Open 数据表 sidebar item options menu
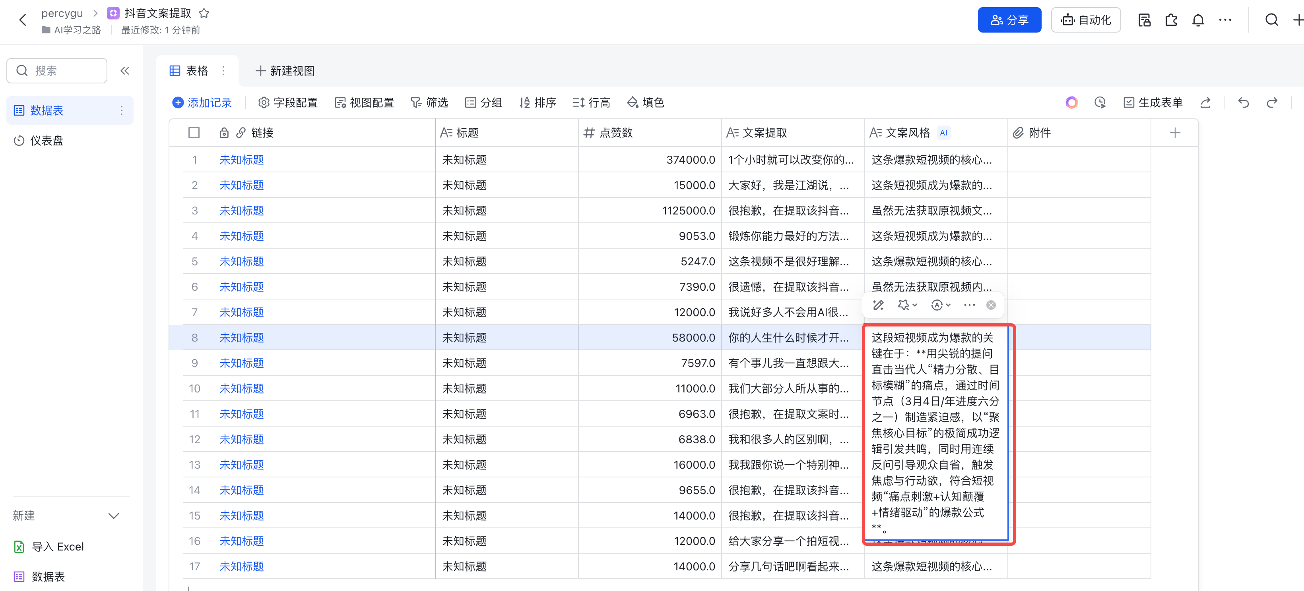Image resolution: width=1304 pixels, height=591 pixels. coord(122,110)
